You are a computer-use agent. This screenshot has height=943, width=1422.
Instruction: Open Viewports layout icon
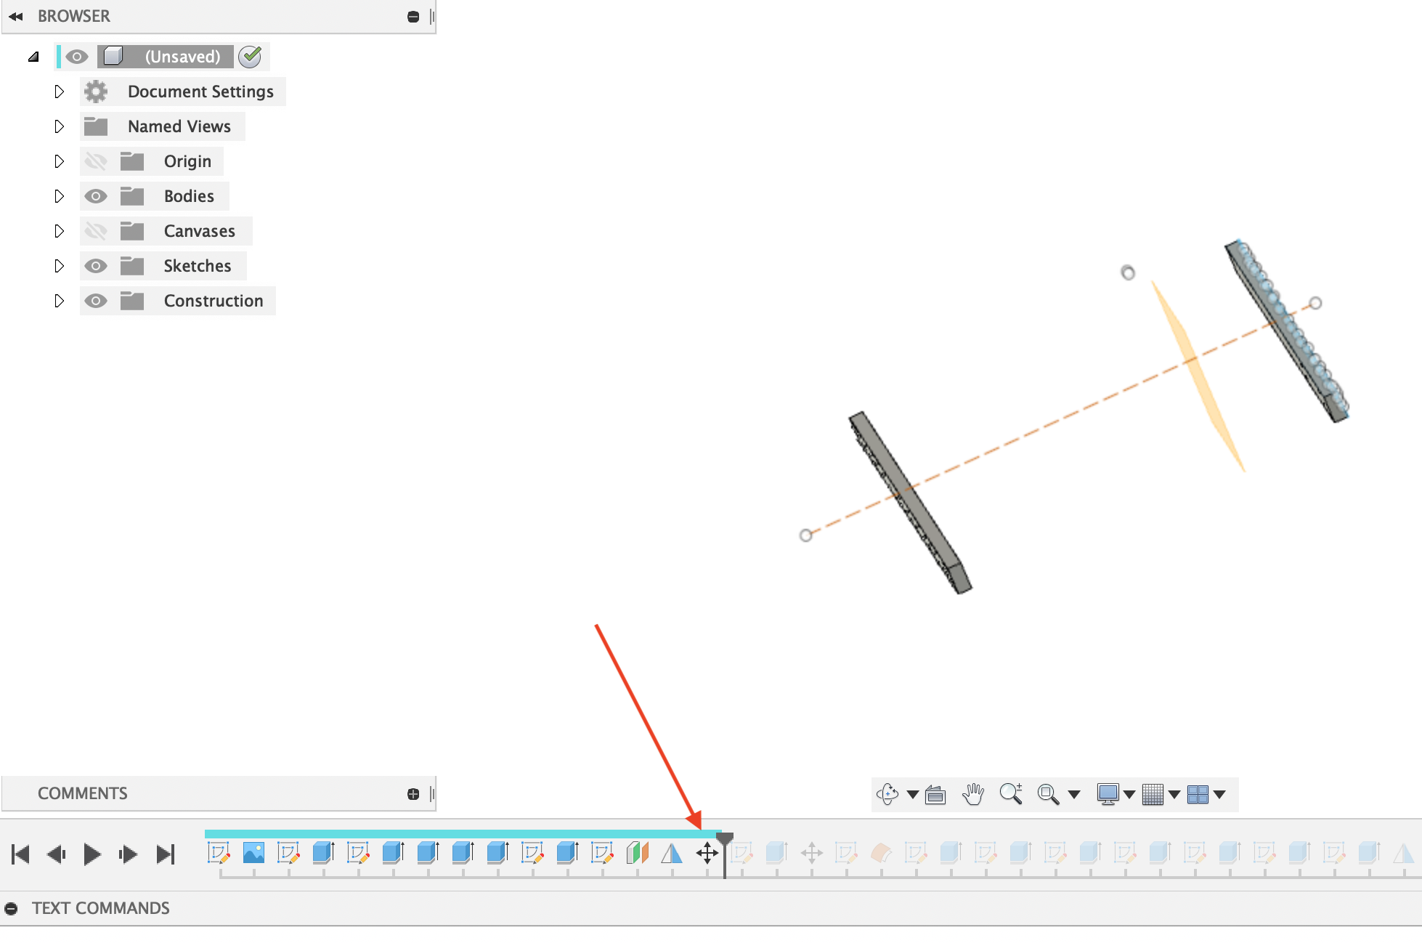click(x=1198, y=794)
